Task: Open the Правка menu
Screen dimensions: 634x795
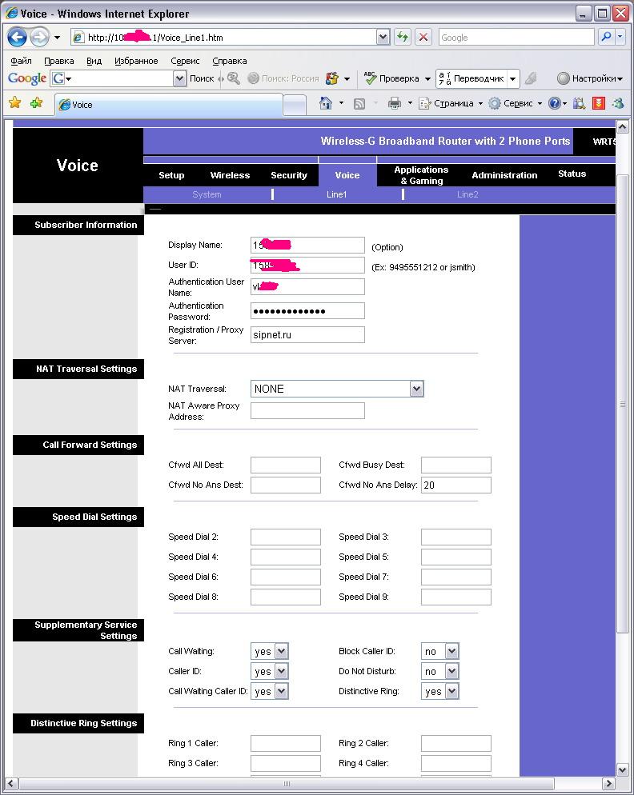Action: coord(59,61)
